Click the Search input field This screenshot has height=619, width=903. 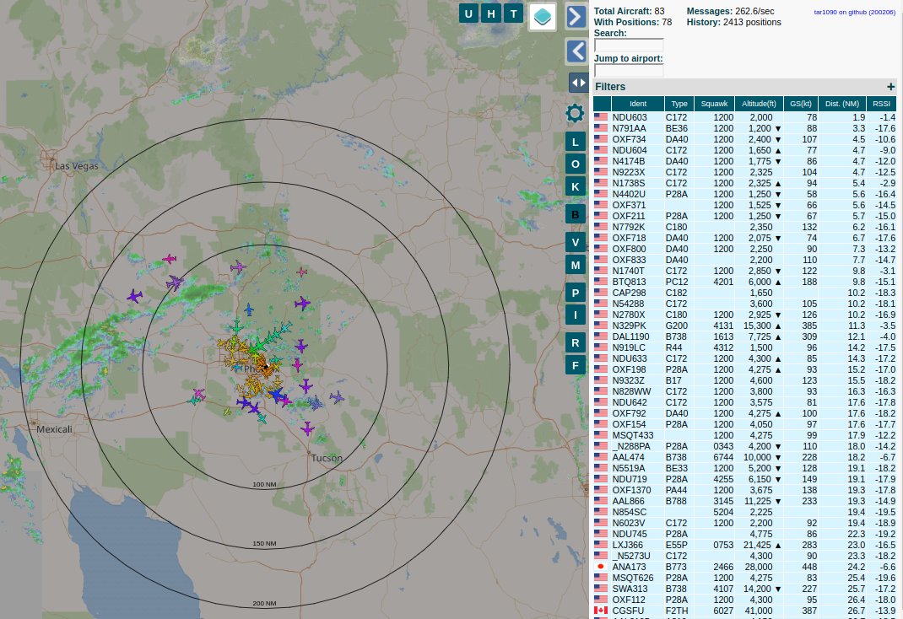(629, 46)
